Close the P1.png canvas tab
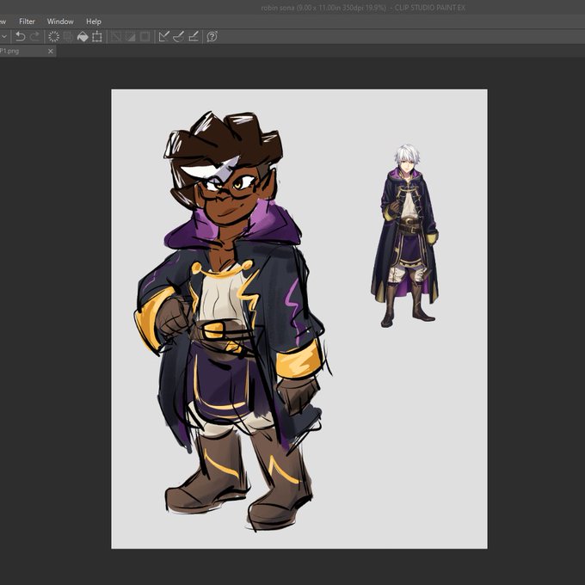This screenshot has height=585, width=585. pos(51,51)
